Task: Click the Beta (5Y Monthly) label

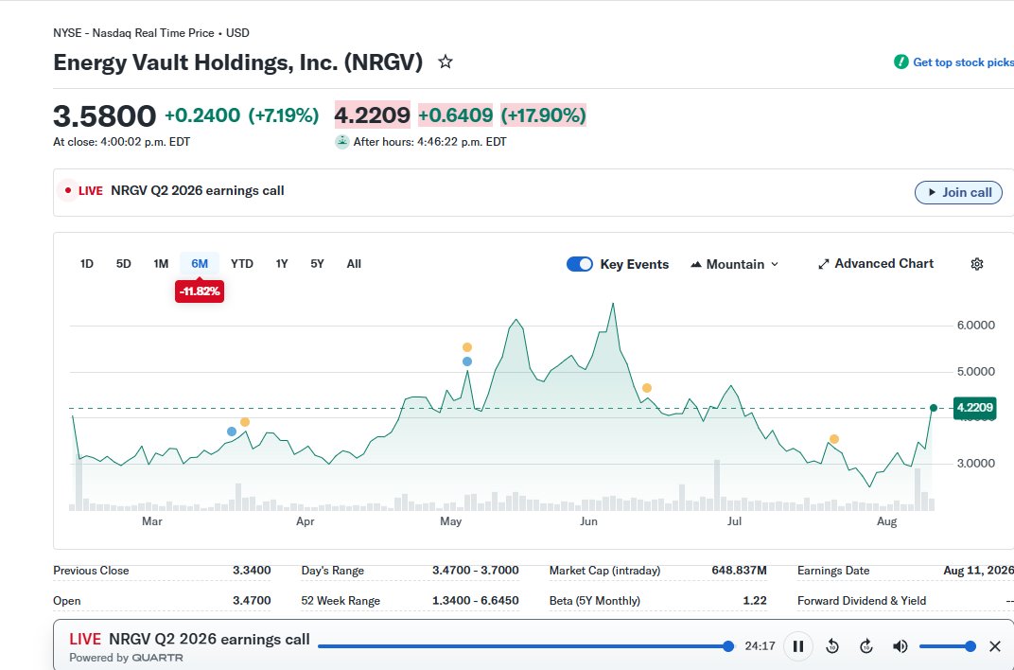Action: [x=594, y=601]
